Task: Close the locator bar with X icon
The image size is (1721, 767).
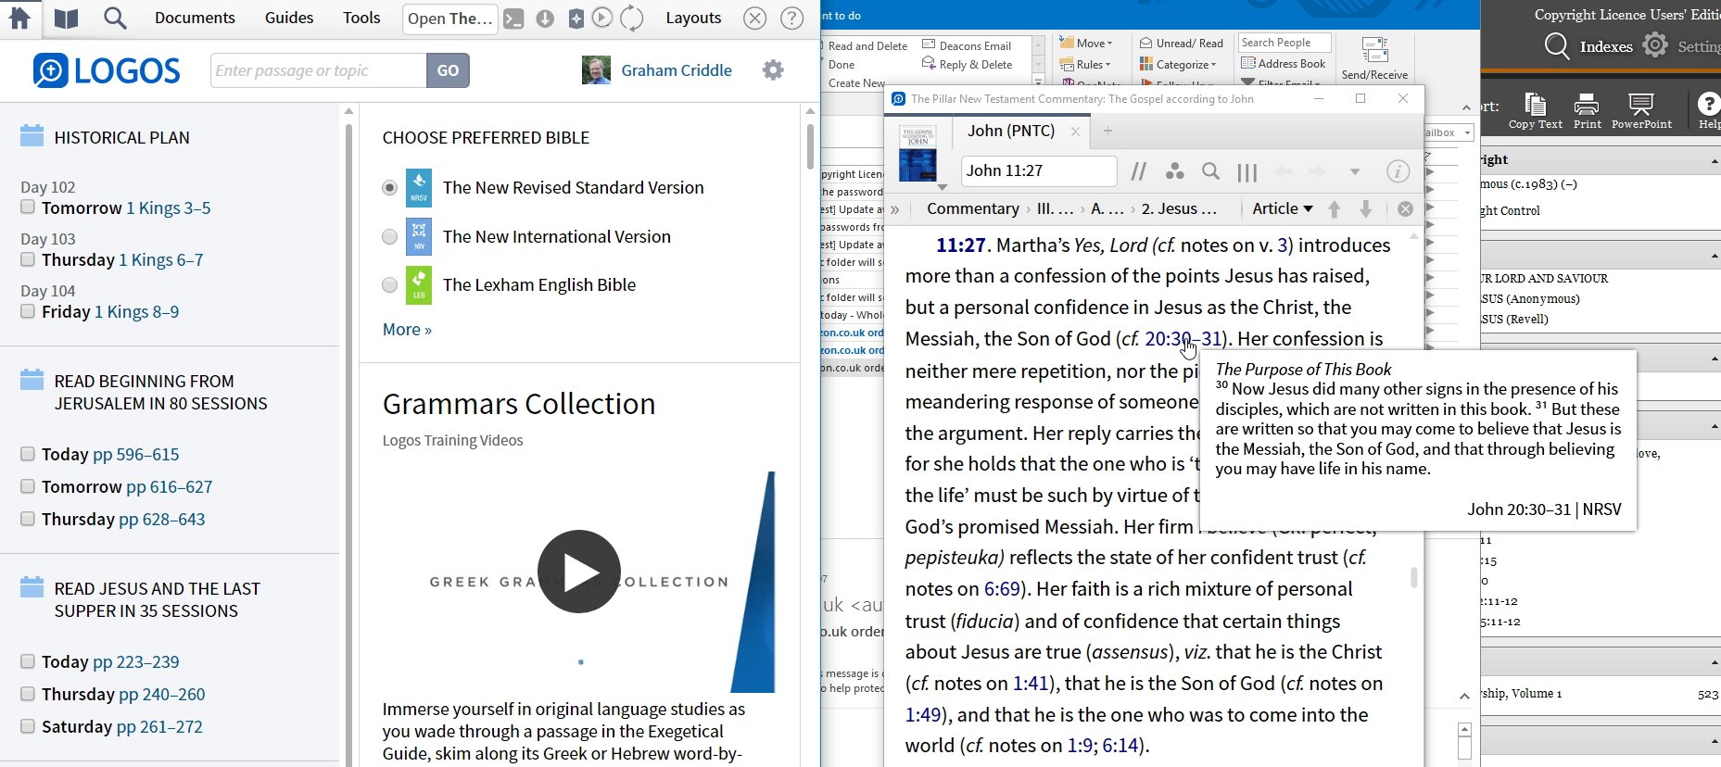Action: click(x=1405, y=209)
